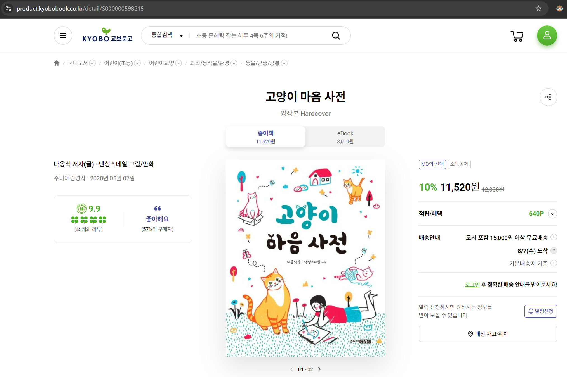The image size is (567, 377).
Task: Click the struck-through price 12,800원
Action: pyautogui.click(x=493, y=189)
